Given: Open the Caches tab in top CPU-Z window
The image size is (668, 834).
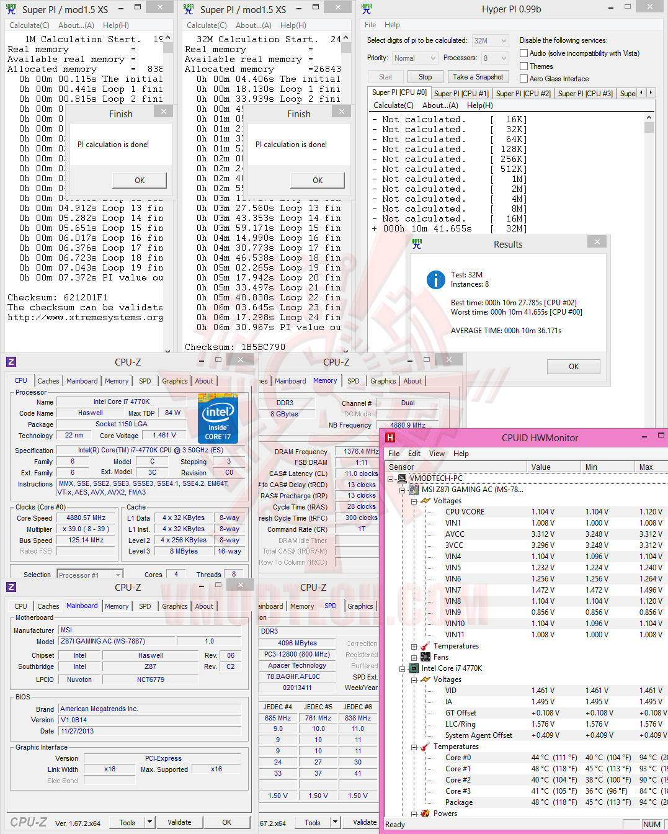Looking at the screenshot, I should (48, 381).
